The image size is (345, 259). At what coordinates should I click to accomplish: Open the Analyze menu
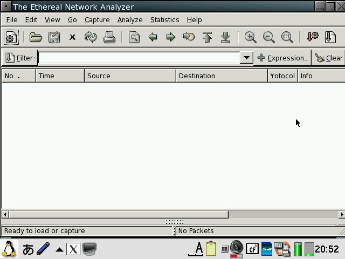coord(130,19)
